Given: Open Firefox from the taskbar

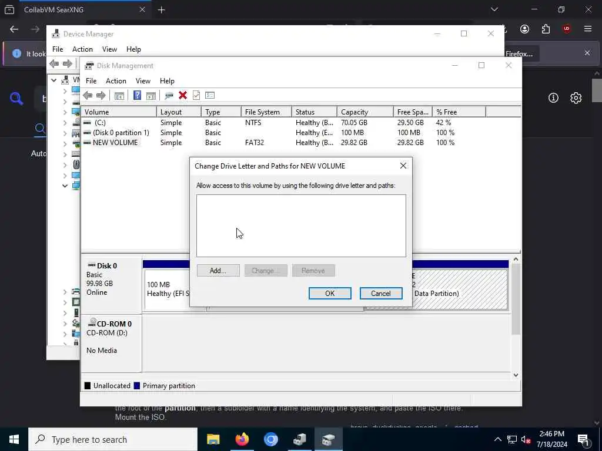Looking at the screenshot, I should pyautogui.click(x=242, y=439).
